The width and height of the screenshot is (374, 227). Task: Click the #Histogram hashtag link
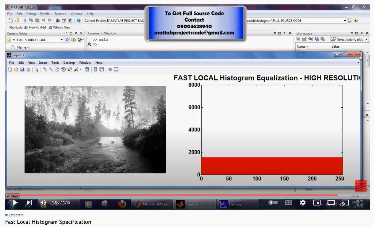(14, 215)
